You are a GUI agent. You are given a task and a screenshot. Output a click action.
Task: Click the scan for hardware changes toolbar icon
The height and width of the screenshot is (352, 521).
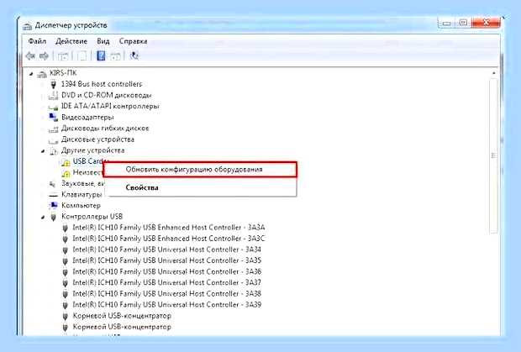[x=134, y=55]
